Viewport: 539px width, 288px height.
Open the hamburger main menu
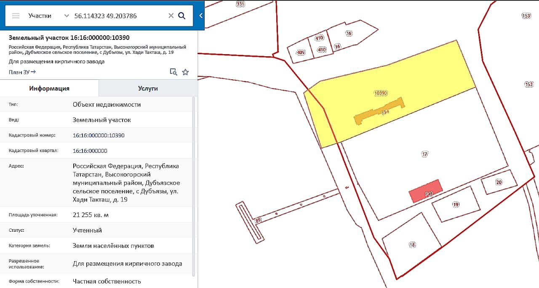pyautogui.click(x=16, y=16)
